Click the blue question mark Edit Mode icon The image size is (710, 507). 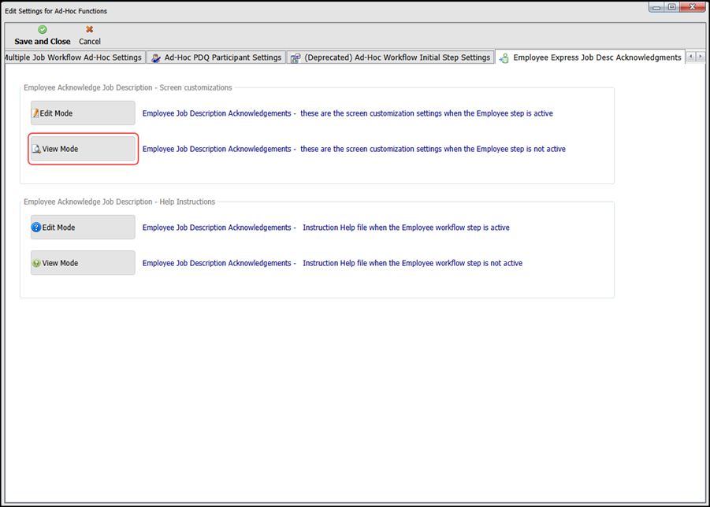[36, 228]
